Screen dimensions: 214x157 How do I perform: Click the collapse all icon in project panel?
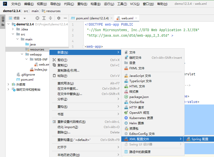click(50, 18)
